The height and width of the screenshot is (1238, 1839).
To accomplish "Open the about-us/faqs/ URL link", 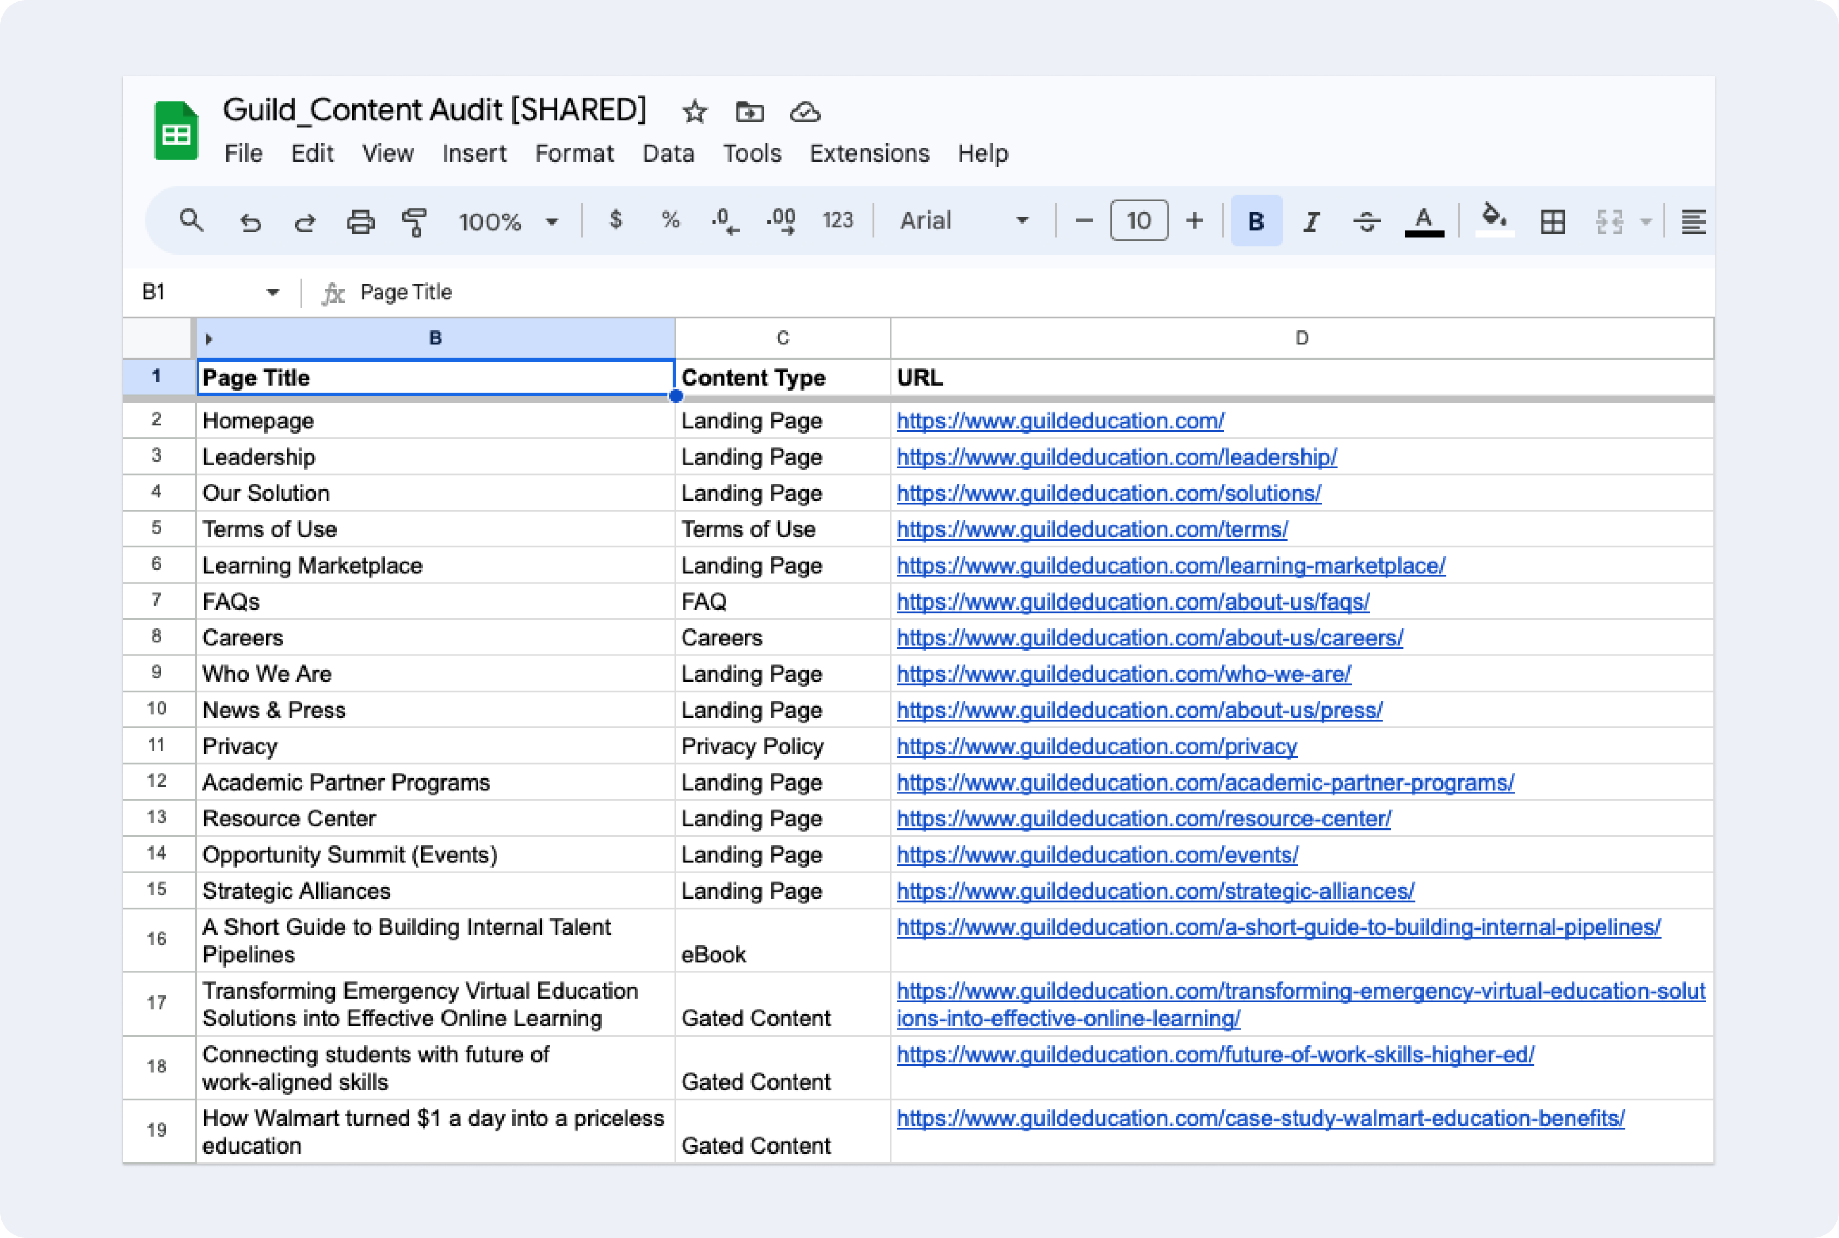I will click(1132, 602).
